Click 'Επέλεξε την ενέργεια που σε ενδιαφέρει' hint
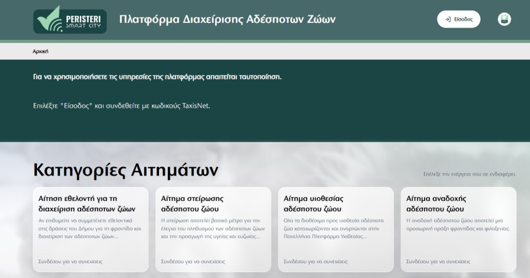This screenshot has height=278, width=530. tap(469, 175)
